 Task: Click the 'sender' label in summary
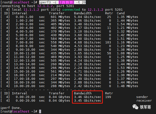142,97
